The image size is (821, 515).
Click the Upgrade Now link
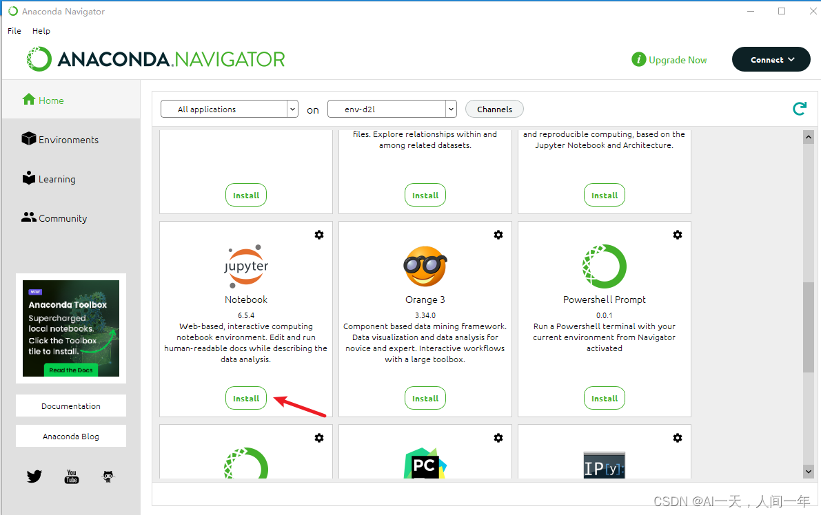pyautogui.click(x=678, y=60)
